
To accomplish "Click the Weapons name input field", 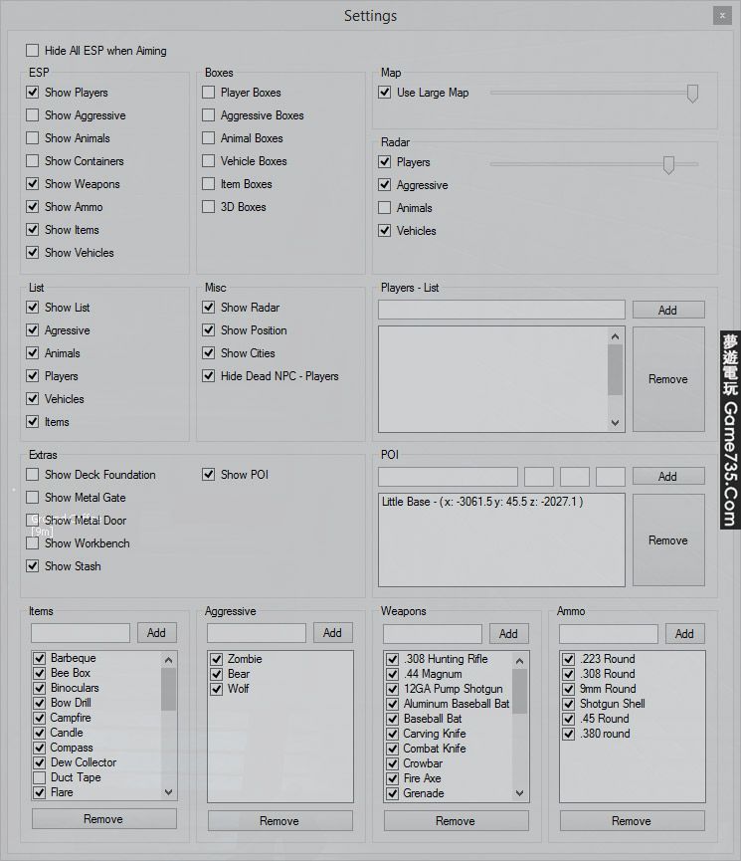I will click(432, 633).
